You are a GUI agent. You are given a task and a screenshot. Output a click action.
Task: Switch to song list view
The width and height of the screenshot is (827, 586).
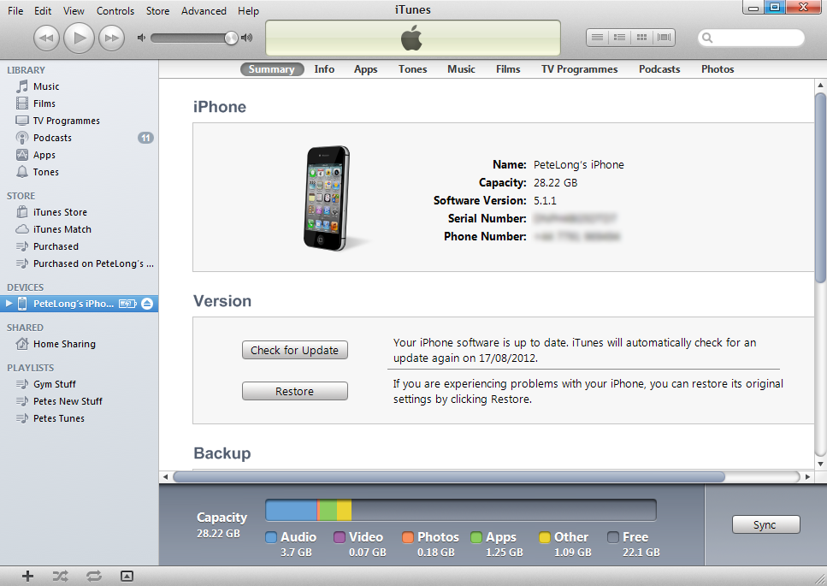[x=598, y=38]
